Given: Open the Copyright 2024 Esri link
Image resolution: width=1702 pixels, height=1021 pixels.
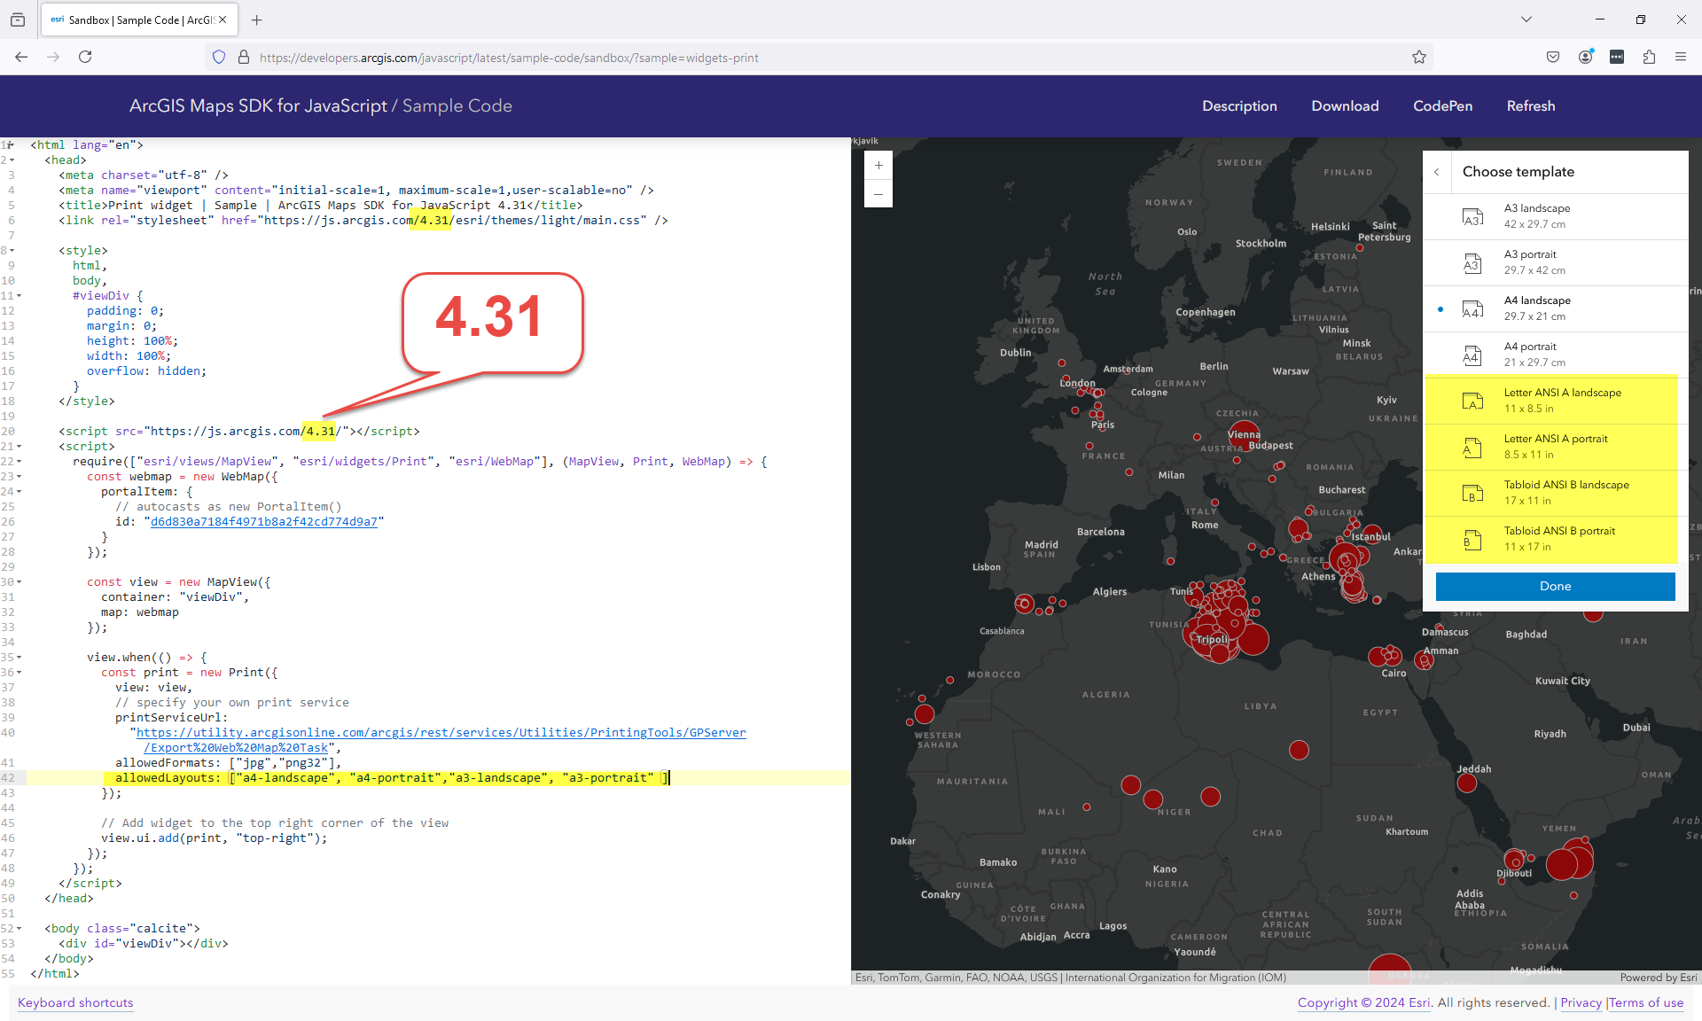Looking at the screenshot, I should tap(1364, 1002).
